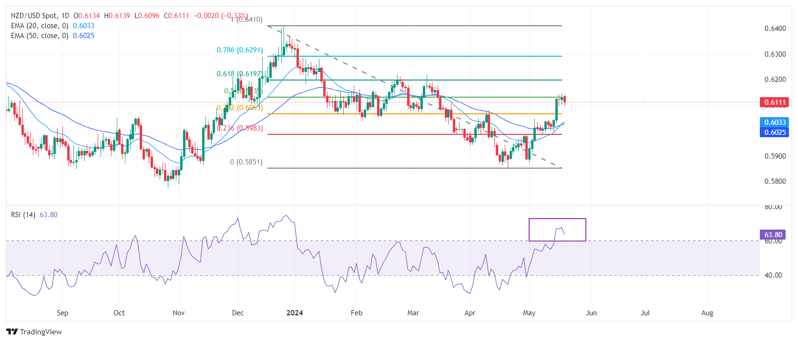
Task: Click the red 0.6111 current price tag
Action: tap(775, 102)
